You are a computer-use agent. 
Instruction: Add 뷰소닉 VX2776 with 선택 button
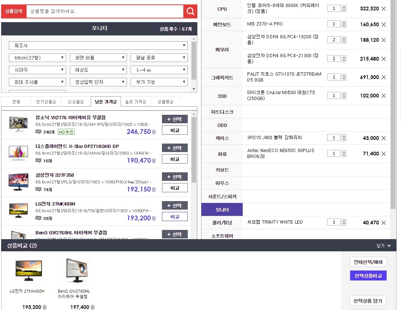[x=174, y=119]
